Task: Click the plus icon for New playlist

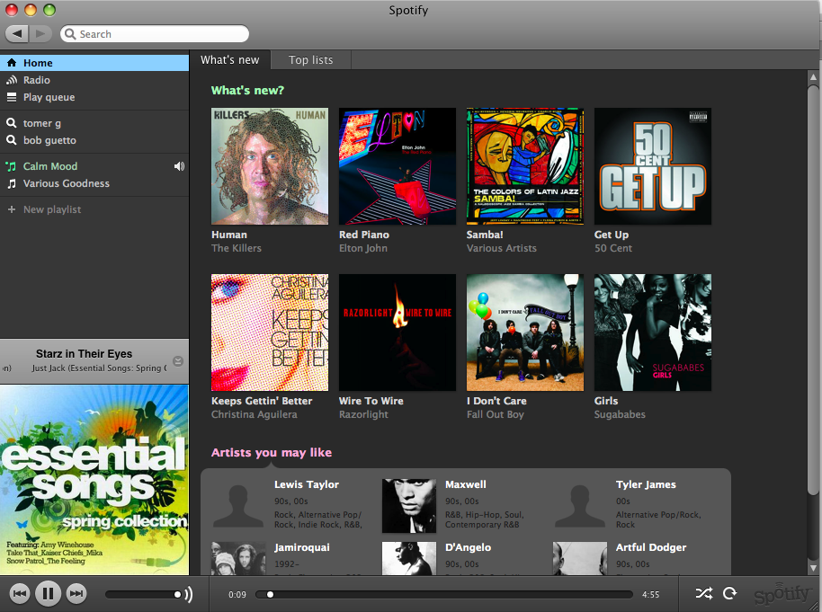Action: click(x=11, y=209)
